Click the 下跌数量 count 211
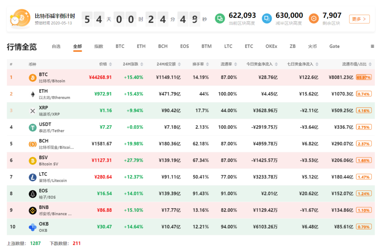This screenshot has width=379, height=248. [x=77, y=243]
